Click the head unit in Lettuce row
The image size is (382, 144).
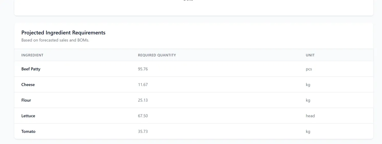310,116
